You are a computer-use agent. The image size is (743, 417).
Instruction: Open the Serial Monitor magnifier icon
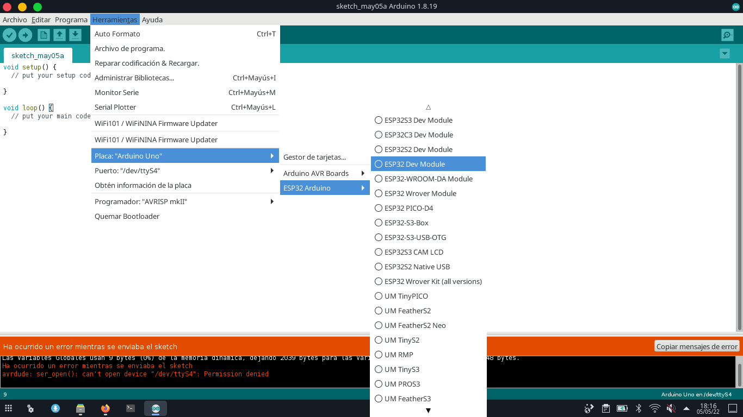coord(727,35)
